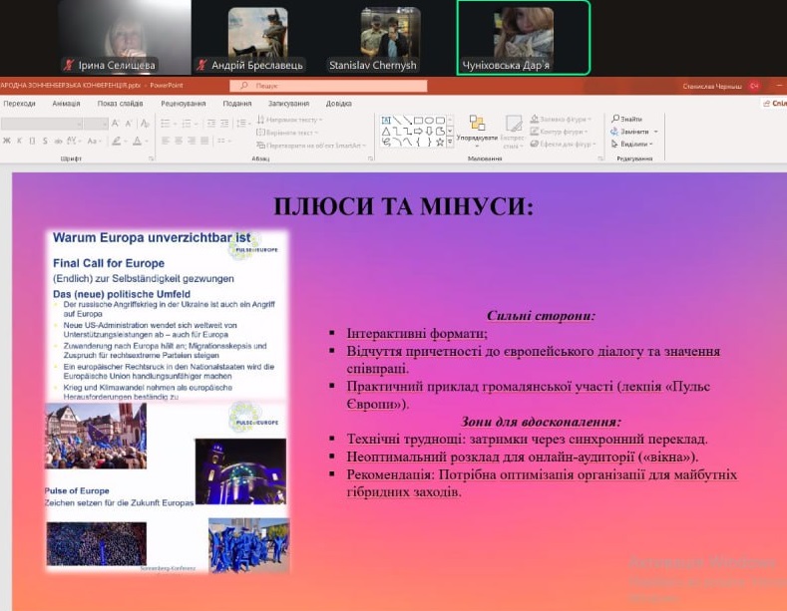
Task: Click the Italic (К) formatting icon
Action: tap(19, 142)
